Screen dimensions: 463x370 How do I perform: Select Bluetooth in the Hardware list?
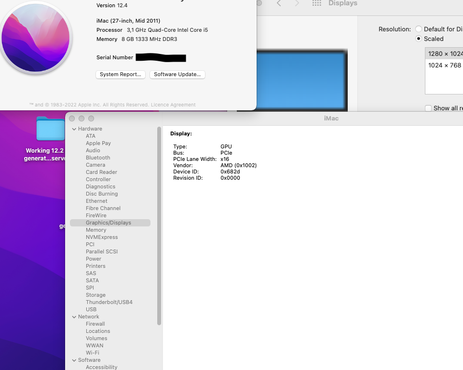(98, 158)
